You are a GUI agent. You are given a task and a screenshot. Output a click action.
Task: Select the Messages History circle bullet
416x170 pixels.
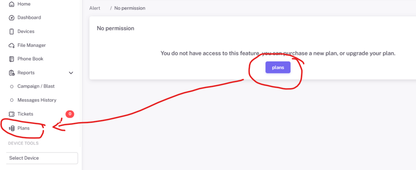12,100
